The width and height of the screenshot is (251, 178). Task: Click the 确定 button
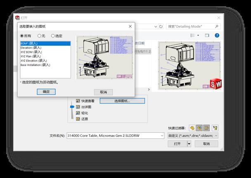pos(46,92)
